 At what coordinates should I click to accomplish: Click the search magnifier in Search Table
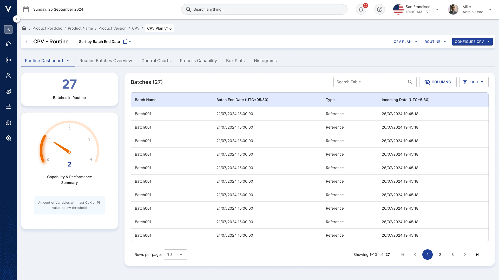point(410,82)
